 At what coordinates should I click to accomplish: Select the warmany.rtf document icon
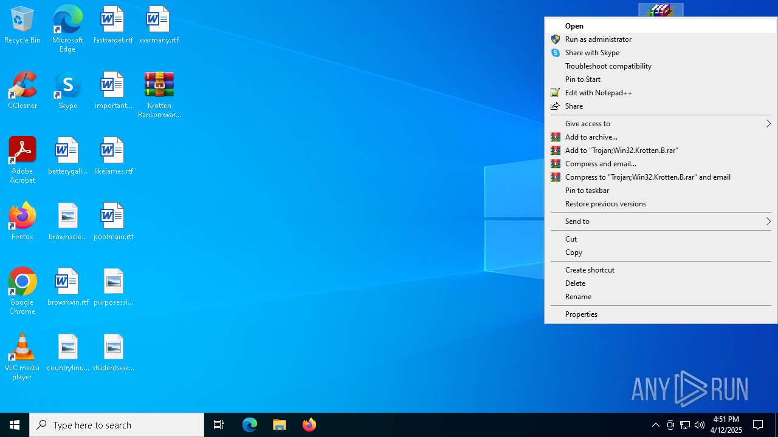pos(159,25)
